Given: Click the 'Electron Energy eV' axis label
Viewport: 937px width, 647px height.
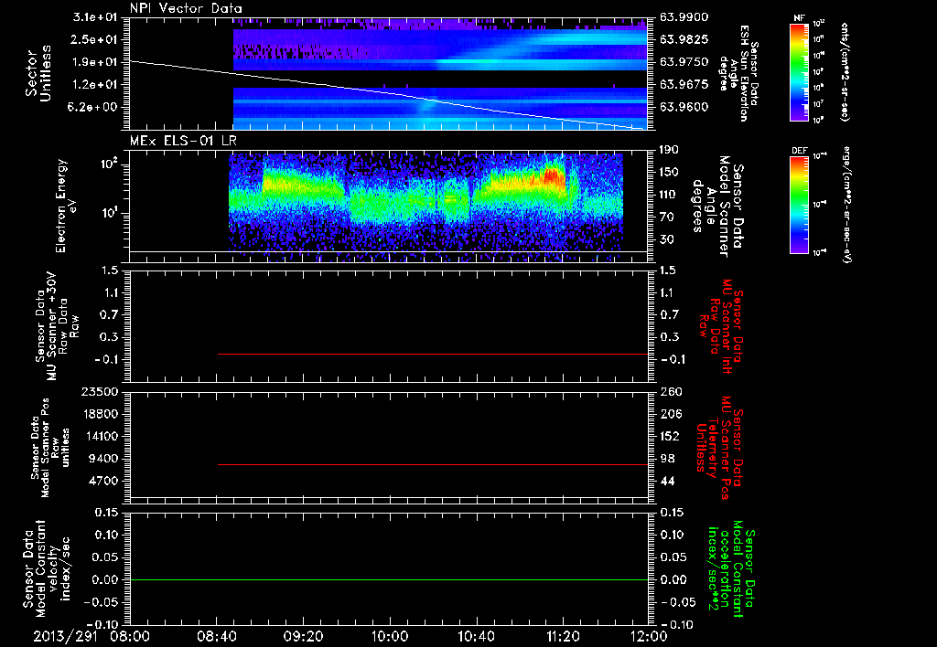Looking at the screenshot, I should (66, 206).
